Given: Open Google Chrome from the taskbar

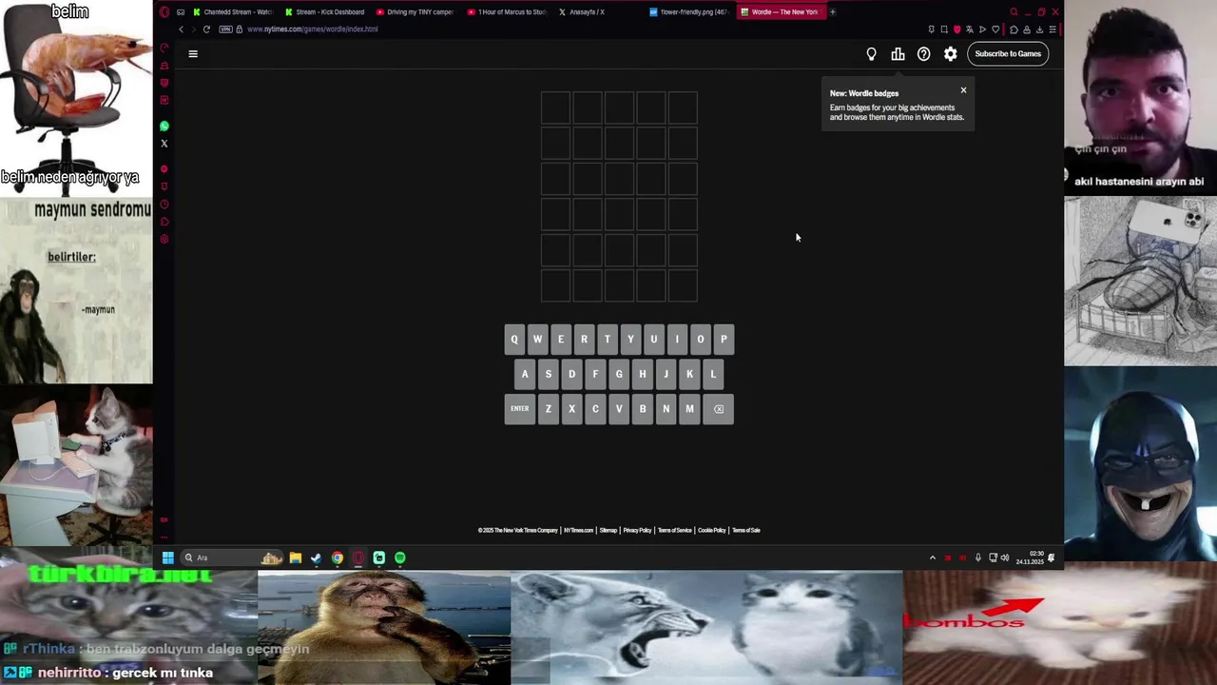Looking at the screenshot, I should [x=338, y=558].
